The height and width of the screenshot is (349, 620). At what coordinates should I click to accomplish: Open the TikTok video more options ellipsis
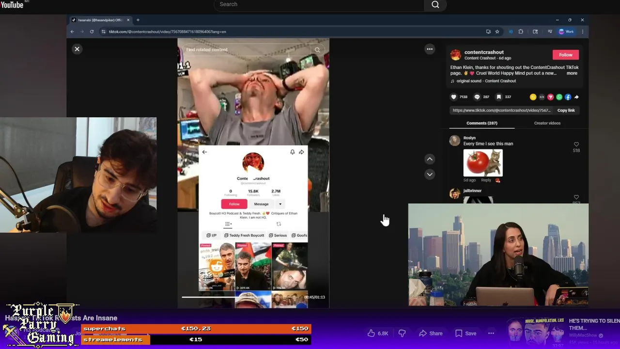[430, 49]
